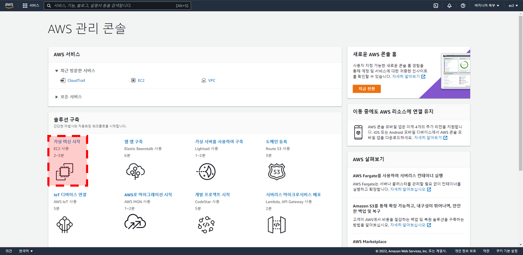The height and width of the screenshot is (255, 523).
Task: Click the 'AWS Marketplace' heading text
Action: [369, 242]
